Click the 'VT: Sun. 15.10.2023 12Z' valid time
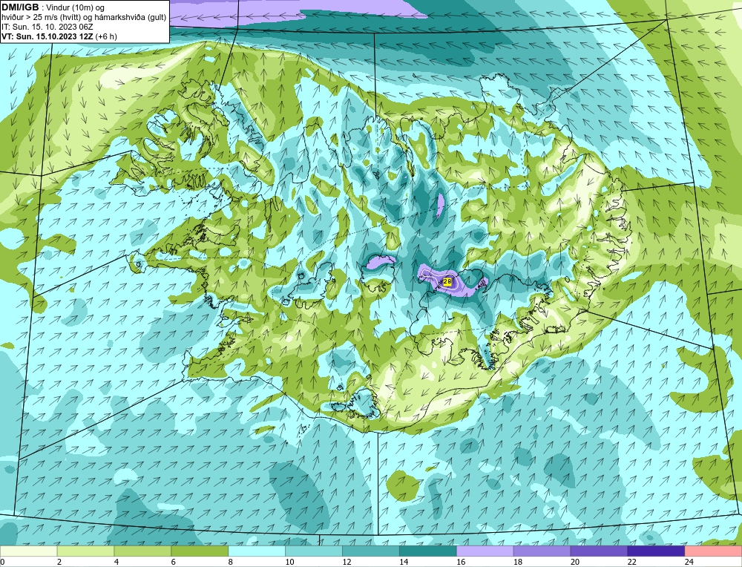This screenshot has width=742, height=567. (47, 36)
